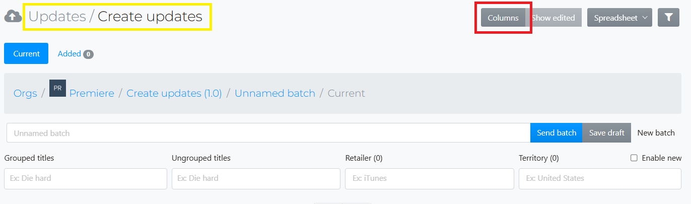
Task: Open Unnamed batch breadcrumb link
Action: [275, 93]
